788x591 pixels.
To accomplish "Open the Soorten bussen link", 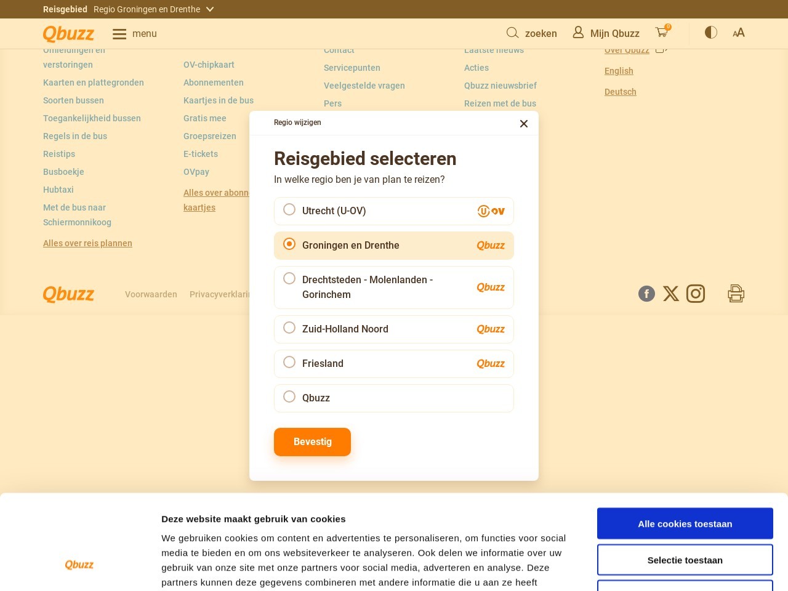I will click(73, 100).
